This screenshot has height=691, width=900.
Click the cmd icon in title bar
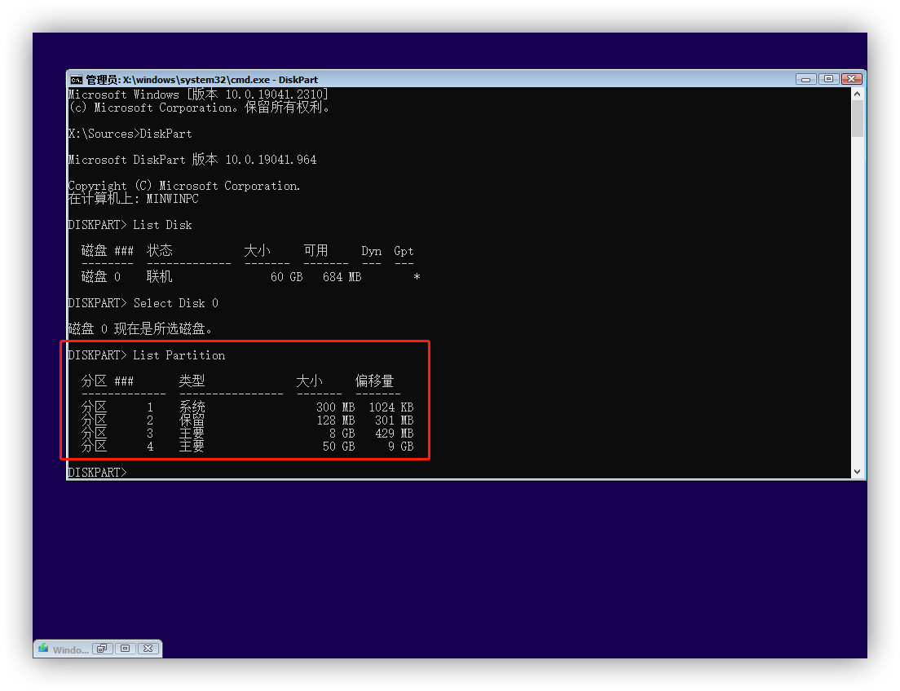point(76,79)
